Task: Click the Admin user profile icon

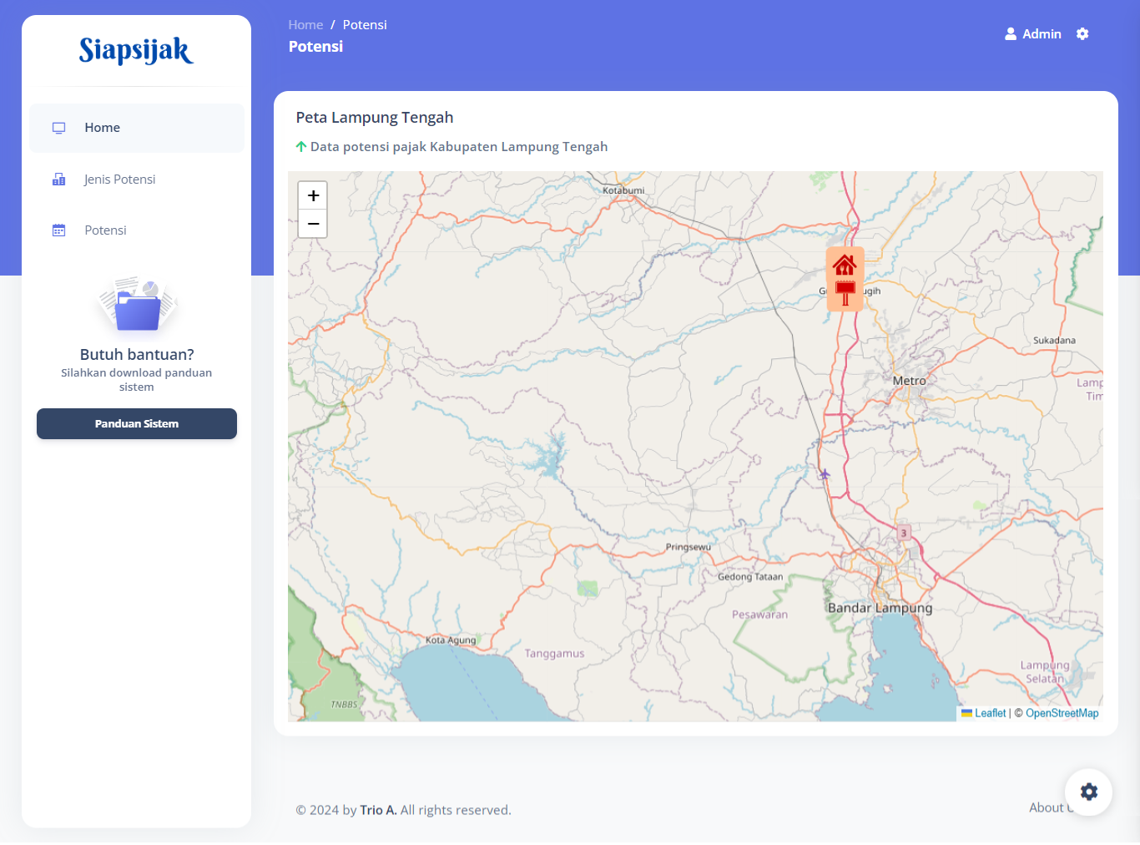Action: 1011,34
